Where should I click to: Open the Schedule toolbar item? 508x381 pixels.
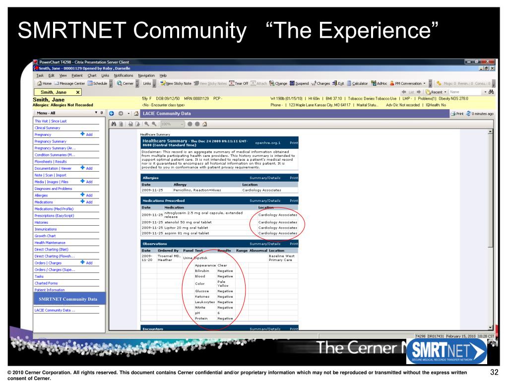point(97,83)
